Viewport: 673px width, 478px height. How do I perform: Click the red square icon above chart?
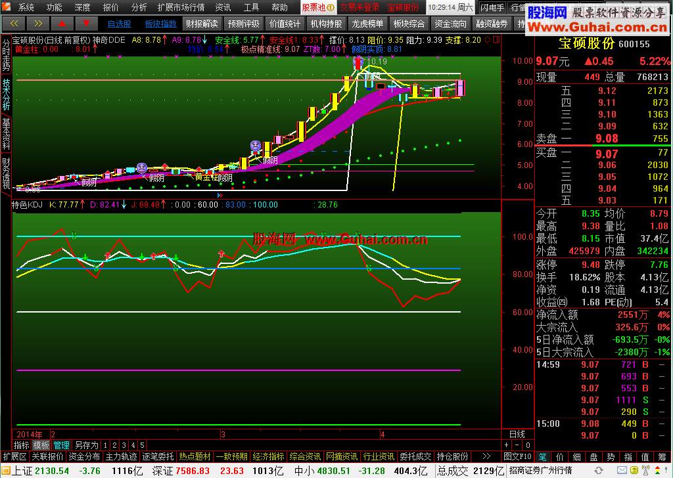(x=496, y=40)
